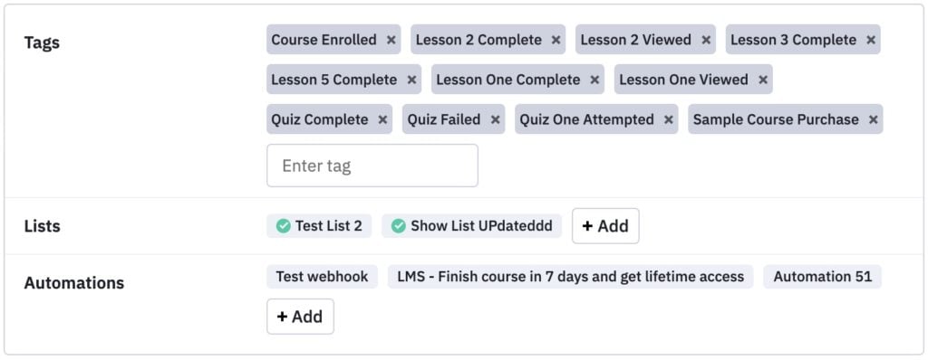Remove the Lesson 2 Complete tag
The image size is (928, 360).
click(556, 40)
